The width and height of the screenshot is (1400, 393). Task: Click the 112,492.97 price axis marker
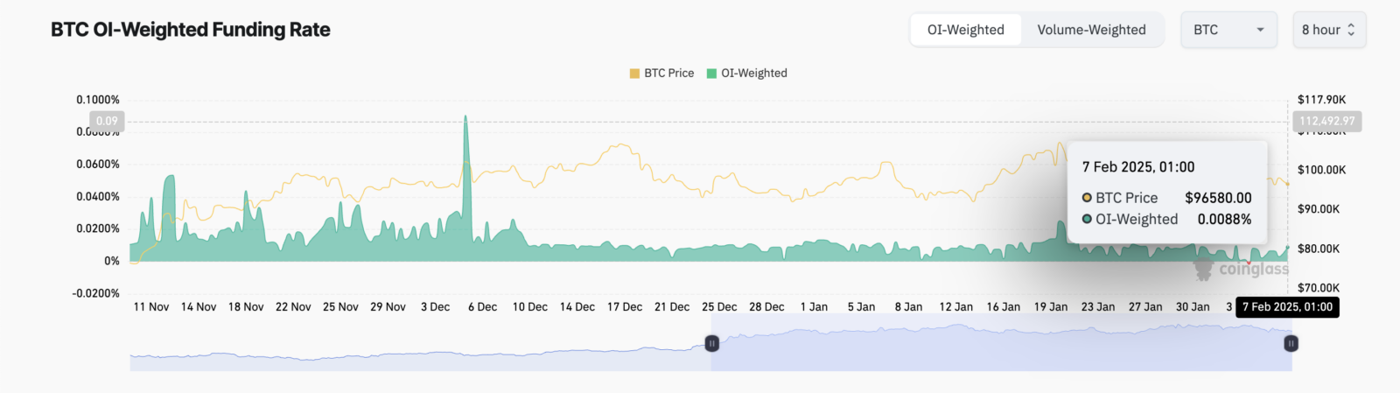coord(1326,122)
